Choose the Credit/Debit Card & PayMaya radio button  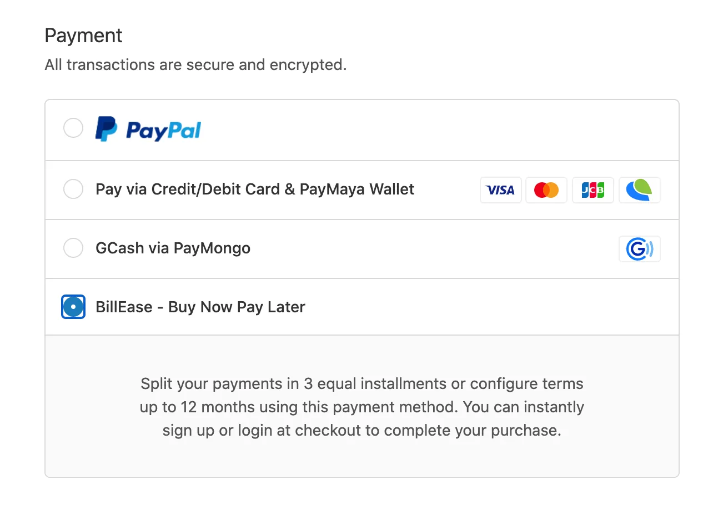[73, 189]
